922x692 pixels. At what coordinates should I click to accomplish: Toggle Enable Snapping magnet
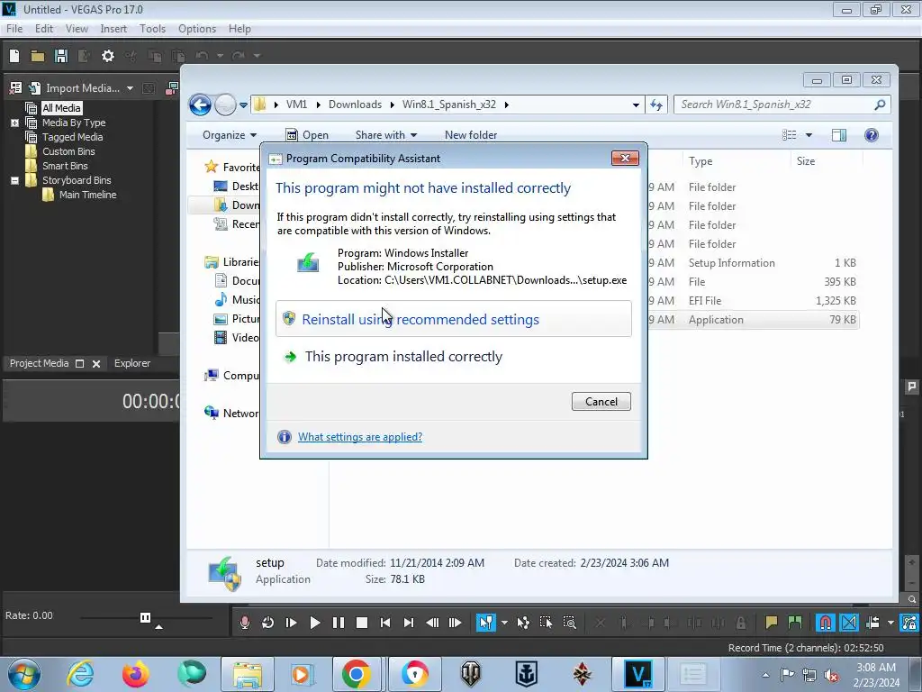(825, 623)
